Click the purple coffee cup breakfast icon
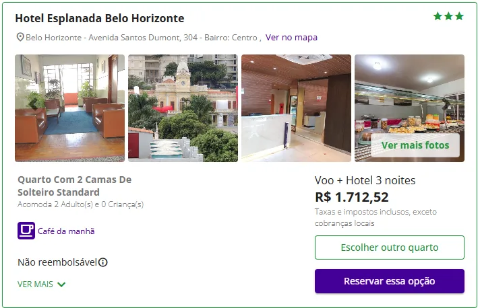480x308 pixels. [x=26, y=231]
